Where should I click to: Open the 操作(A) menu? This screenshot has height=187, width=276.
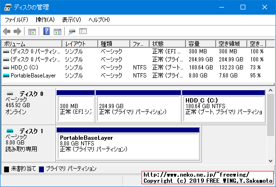45,20
